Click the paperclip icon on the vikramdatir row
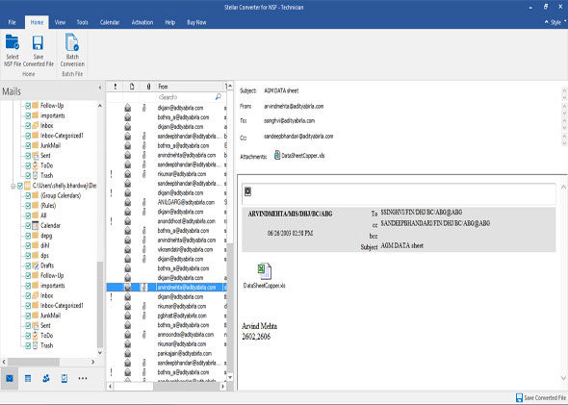 tap(144, 250)
